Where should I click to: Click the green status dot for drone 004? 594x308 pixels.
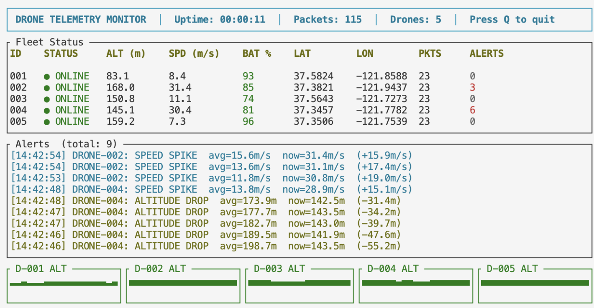click(47, 111)
